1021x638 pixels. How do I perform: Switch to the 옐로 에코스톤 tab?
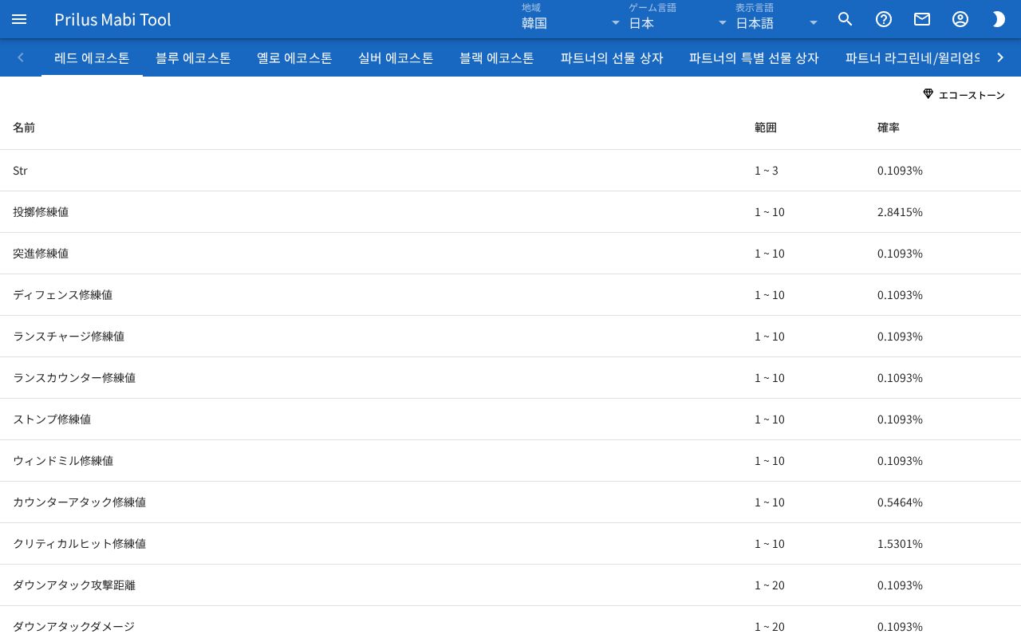294,57
